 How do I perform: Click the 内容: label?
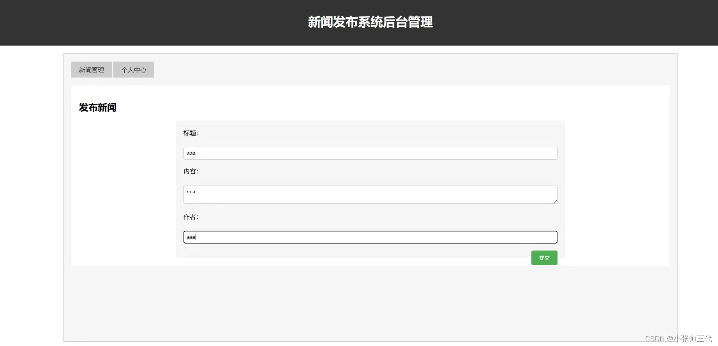(x=191, y=171)
